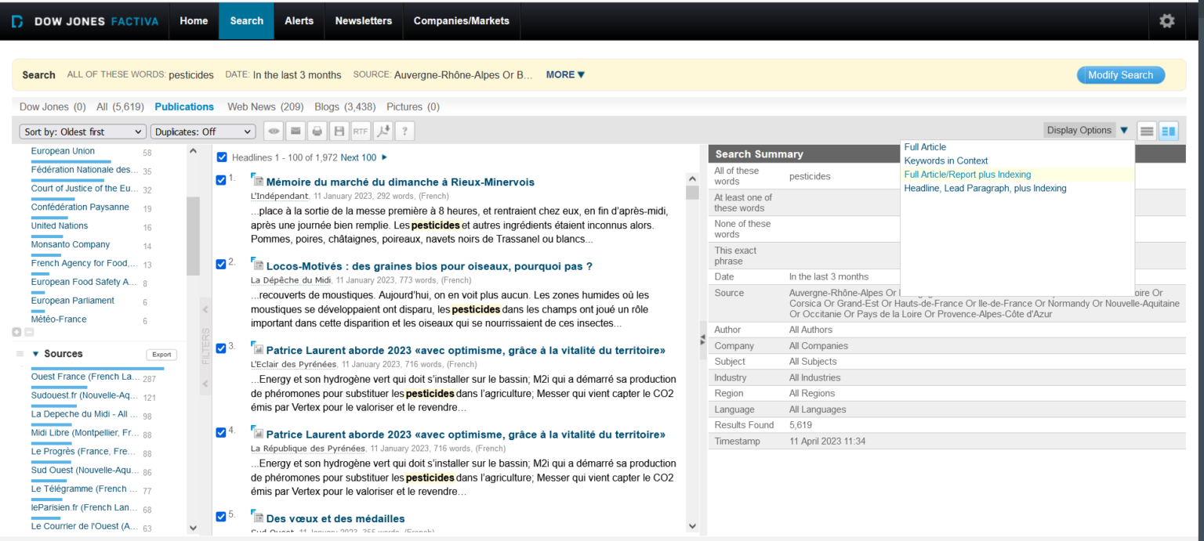Download articles as PDF icon
This screenshot has height=541, width=1204.
click(383, 132)
